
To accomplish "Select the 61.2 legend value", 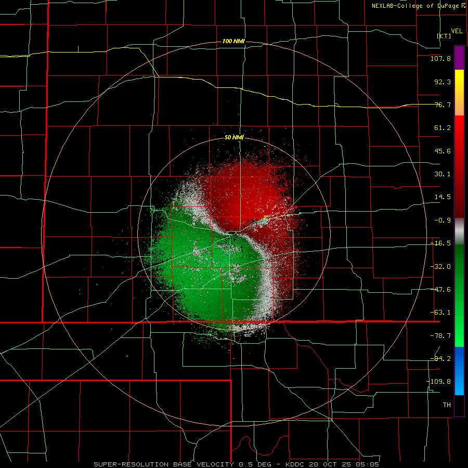I will coord(443,128).
